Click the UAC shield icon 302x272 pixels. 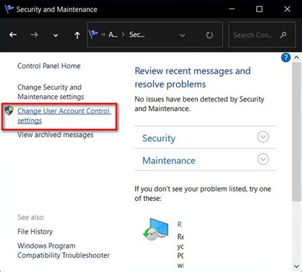click(9, 110)
